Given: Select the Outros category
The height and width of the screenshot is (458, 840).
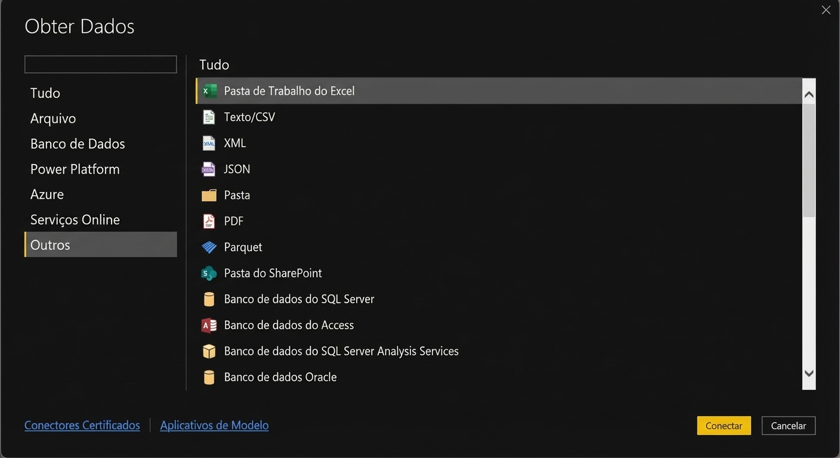Looking at the screenshot, I should 100,245.
